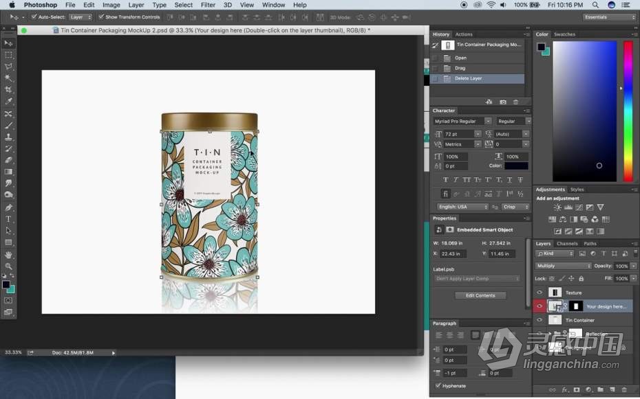Select the Delete Layer history state
The image size is (640, 399).
click(x=478, y=78)
